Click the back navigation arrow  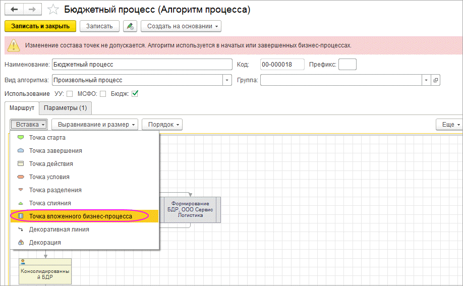14,10
